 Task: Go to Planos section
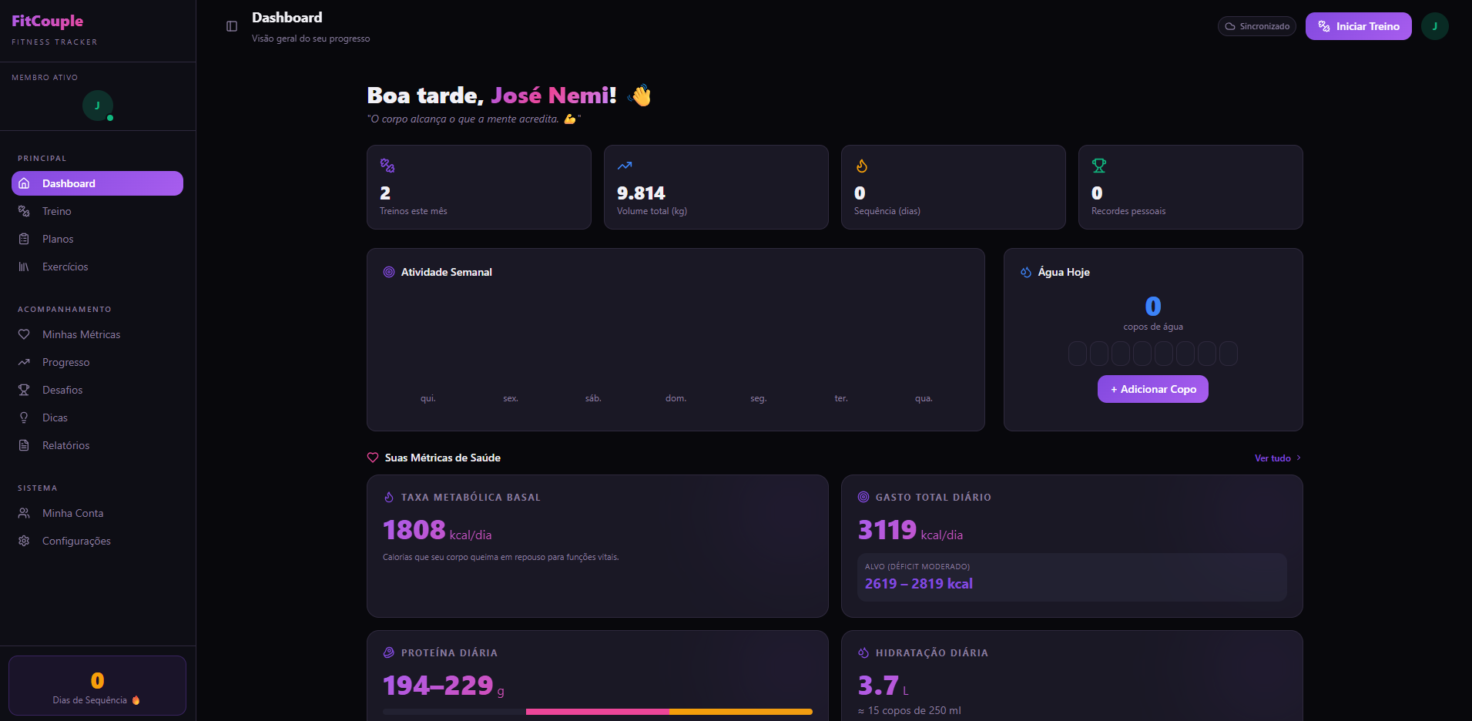click(97, 239)
